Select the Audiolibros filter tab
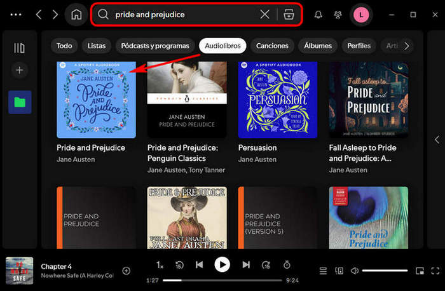The image size is (445, 291). (x=222, y=46)
